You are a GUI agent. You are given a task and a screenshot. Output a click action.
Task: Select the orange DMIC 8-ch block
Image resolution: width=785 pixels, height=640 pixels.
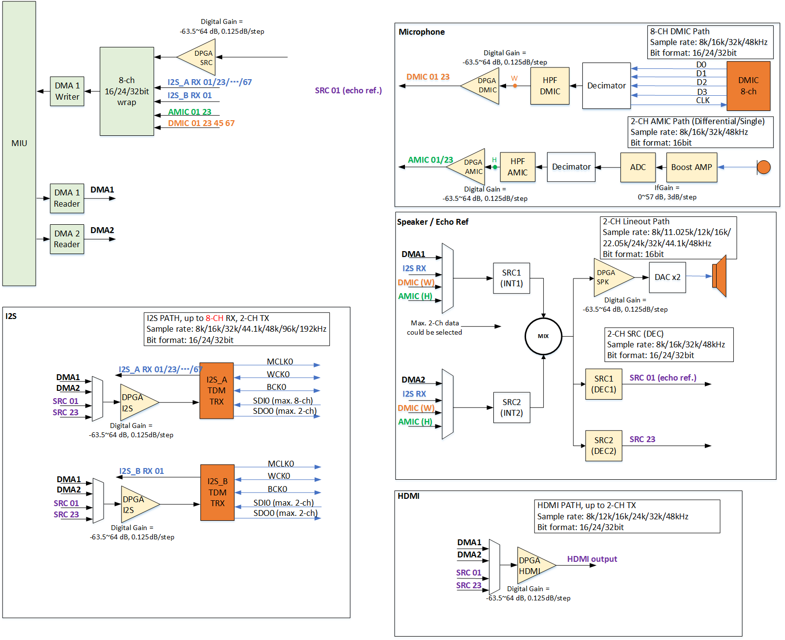[x=748, y=86]
